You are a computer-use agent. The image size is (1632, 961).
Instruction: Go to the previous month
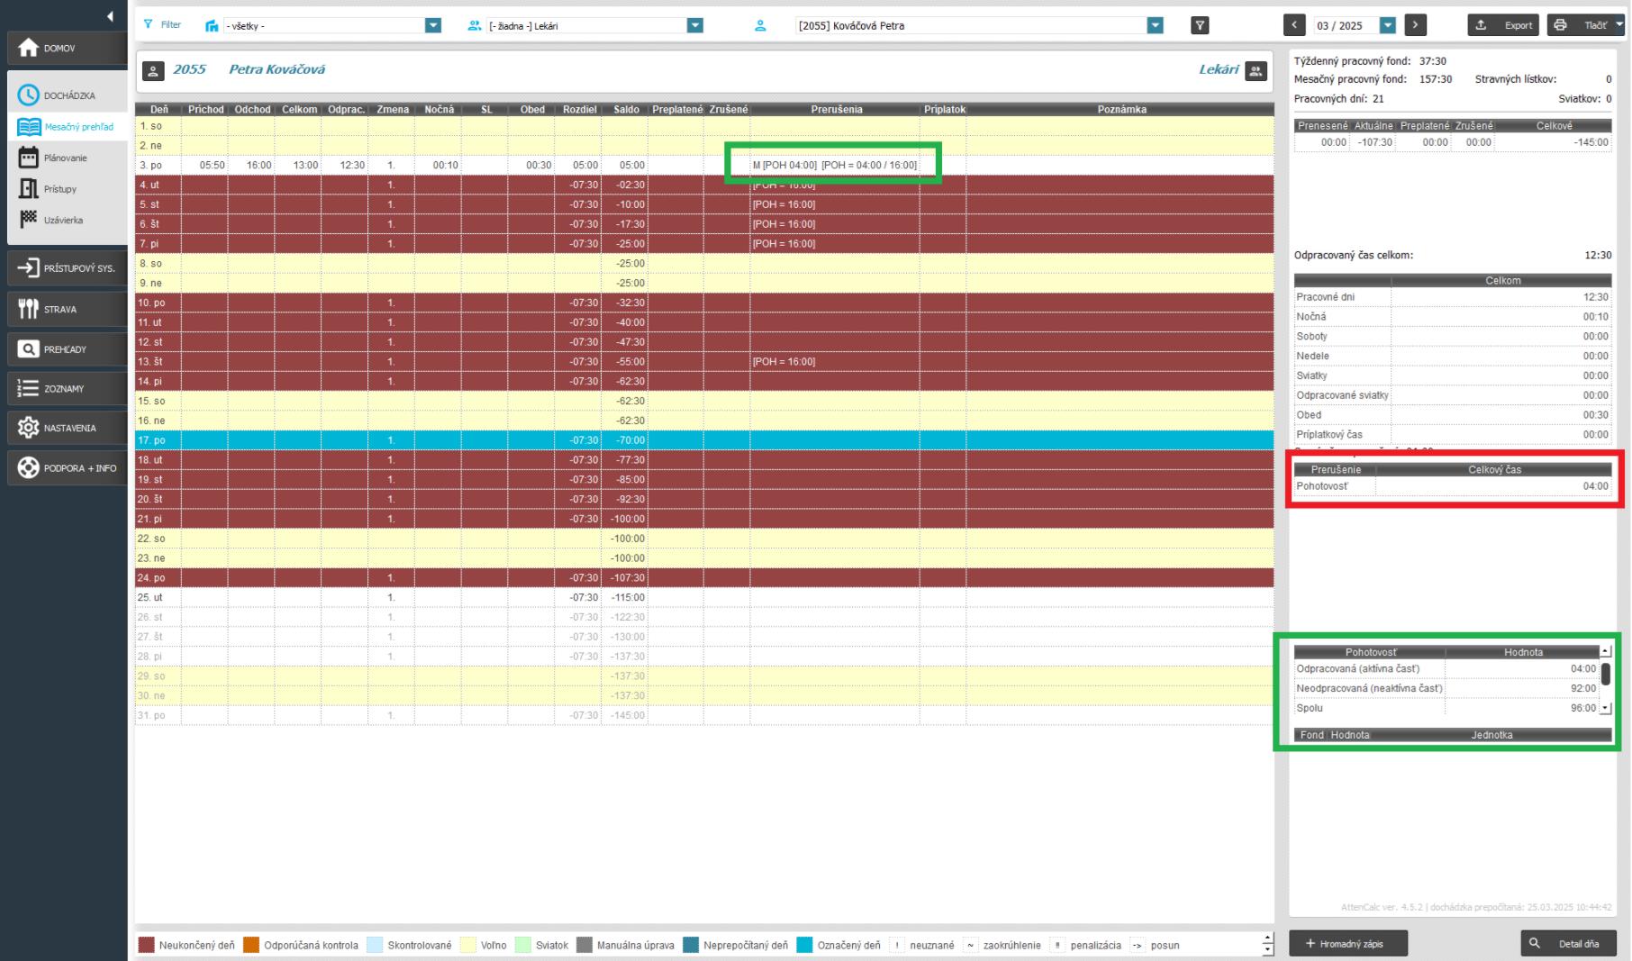coord(1294,26)
